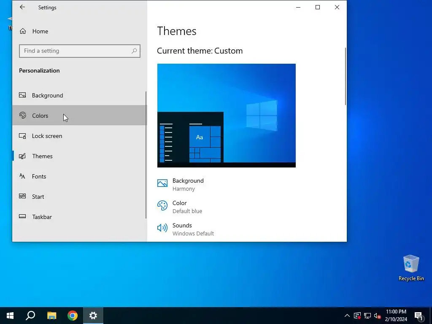Click the Show desktop strip at the taskbar's end
This screenshot has width=432, height=324.
click(x=431, y=316)
